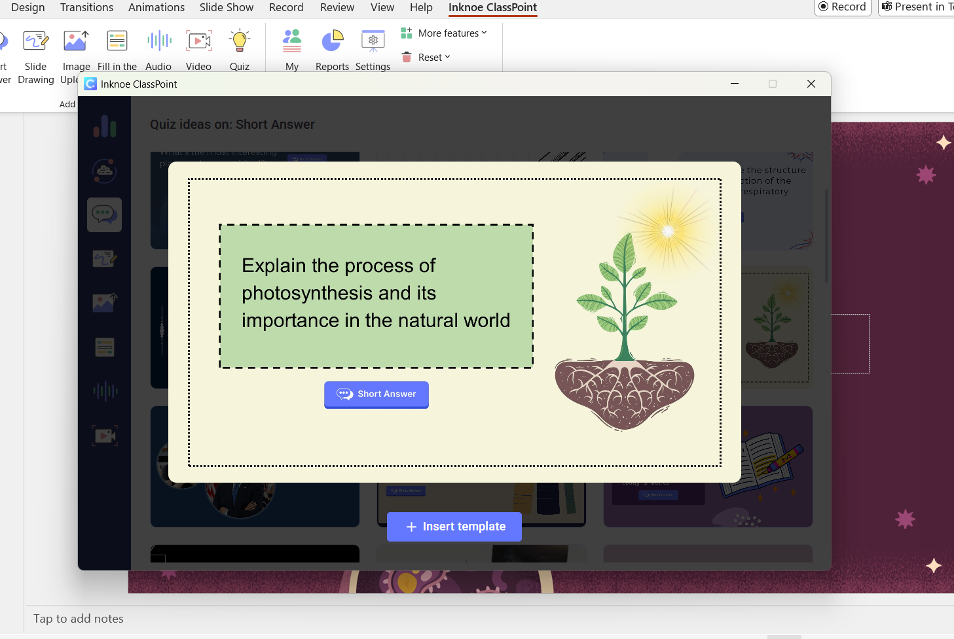
Task: Select the Multiple Choice bar chart sidebar icon
Action: tap(105, 126)
